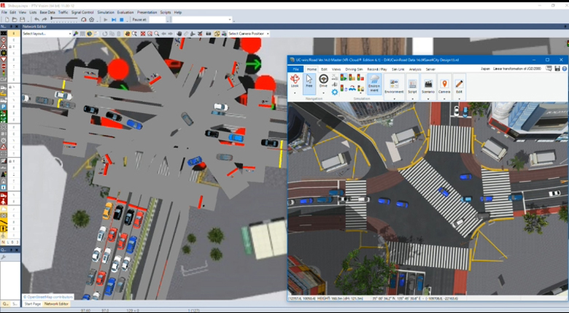
Task: Open the Select Camera Position dropdown
Action: tap(249, 34)
